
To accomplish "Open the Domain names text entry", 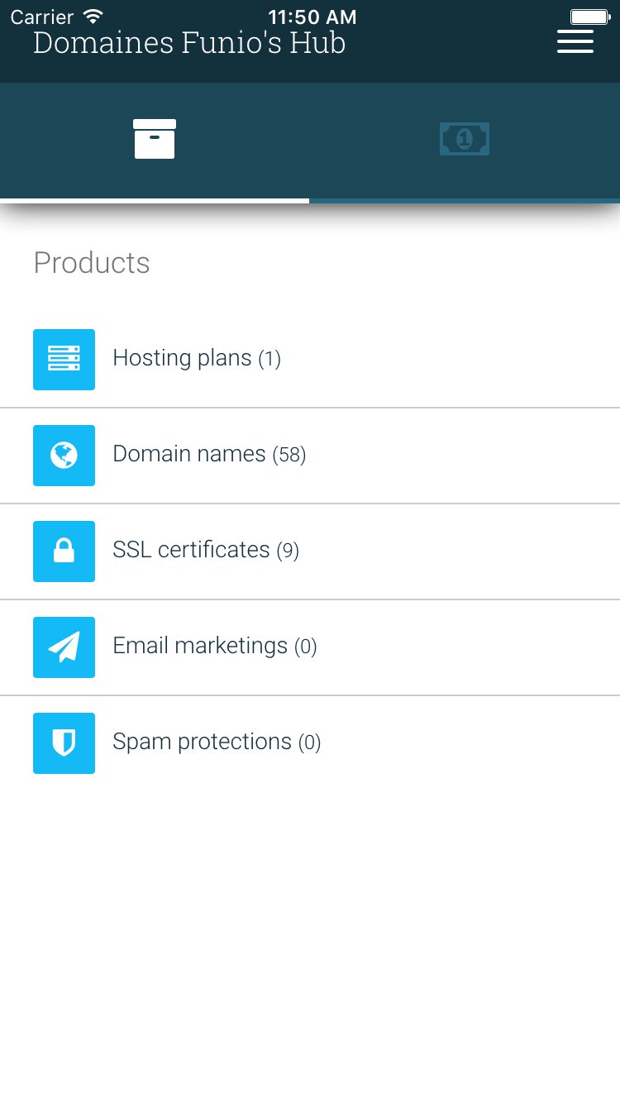I will click(188, 454).
